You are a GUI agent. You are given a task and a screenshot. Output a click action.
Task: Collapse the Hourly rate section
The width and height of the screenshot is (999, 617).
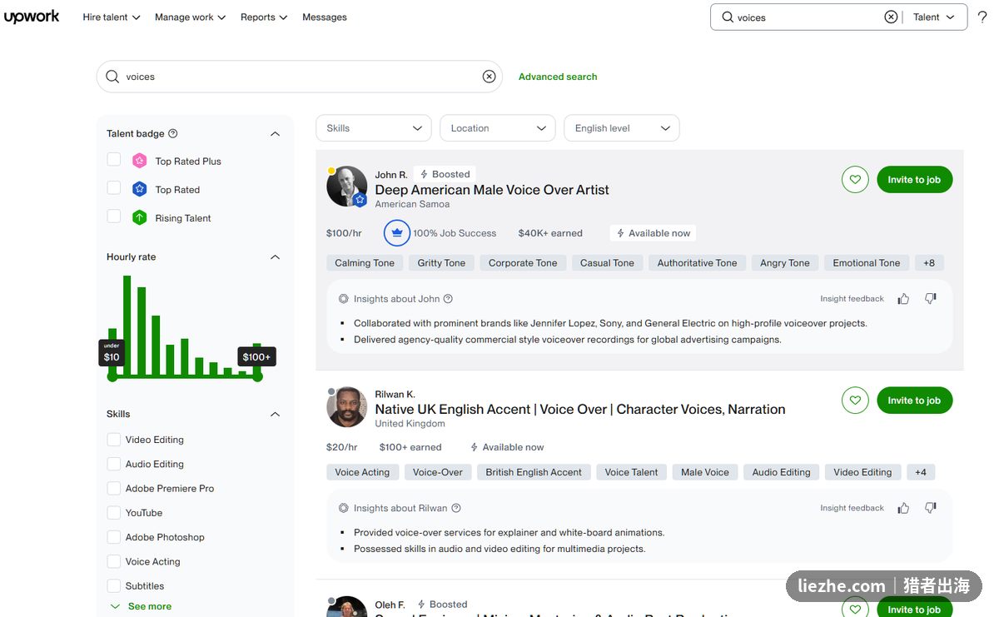click(276, 257)
